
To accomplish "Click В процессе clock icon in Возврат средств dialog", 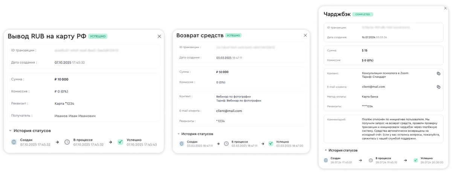I will (226, 144).
